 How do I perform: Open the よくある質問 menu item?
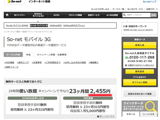[x=112, y=15]
